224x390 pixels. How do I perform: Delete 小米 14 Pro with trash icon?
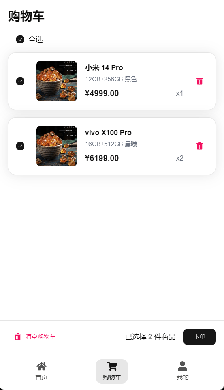[199, 81]
